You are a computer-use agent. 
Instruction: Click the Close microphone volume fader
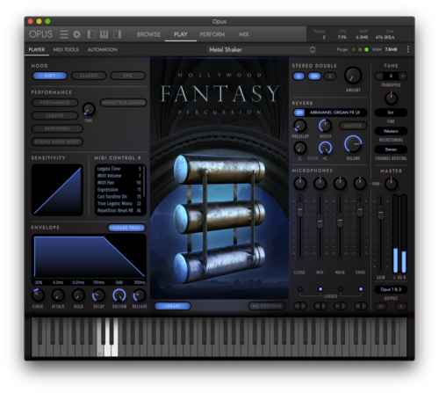tap(299, 209)
